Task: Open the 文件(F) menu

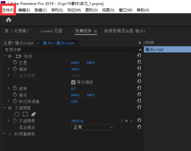Action: [8, 10]
